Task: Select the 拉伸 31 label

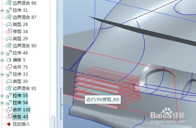Action: [20, 10]
